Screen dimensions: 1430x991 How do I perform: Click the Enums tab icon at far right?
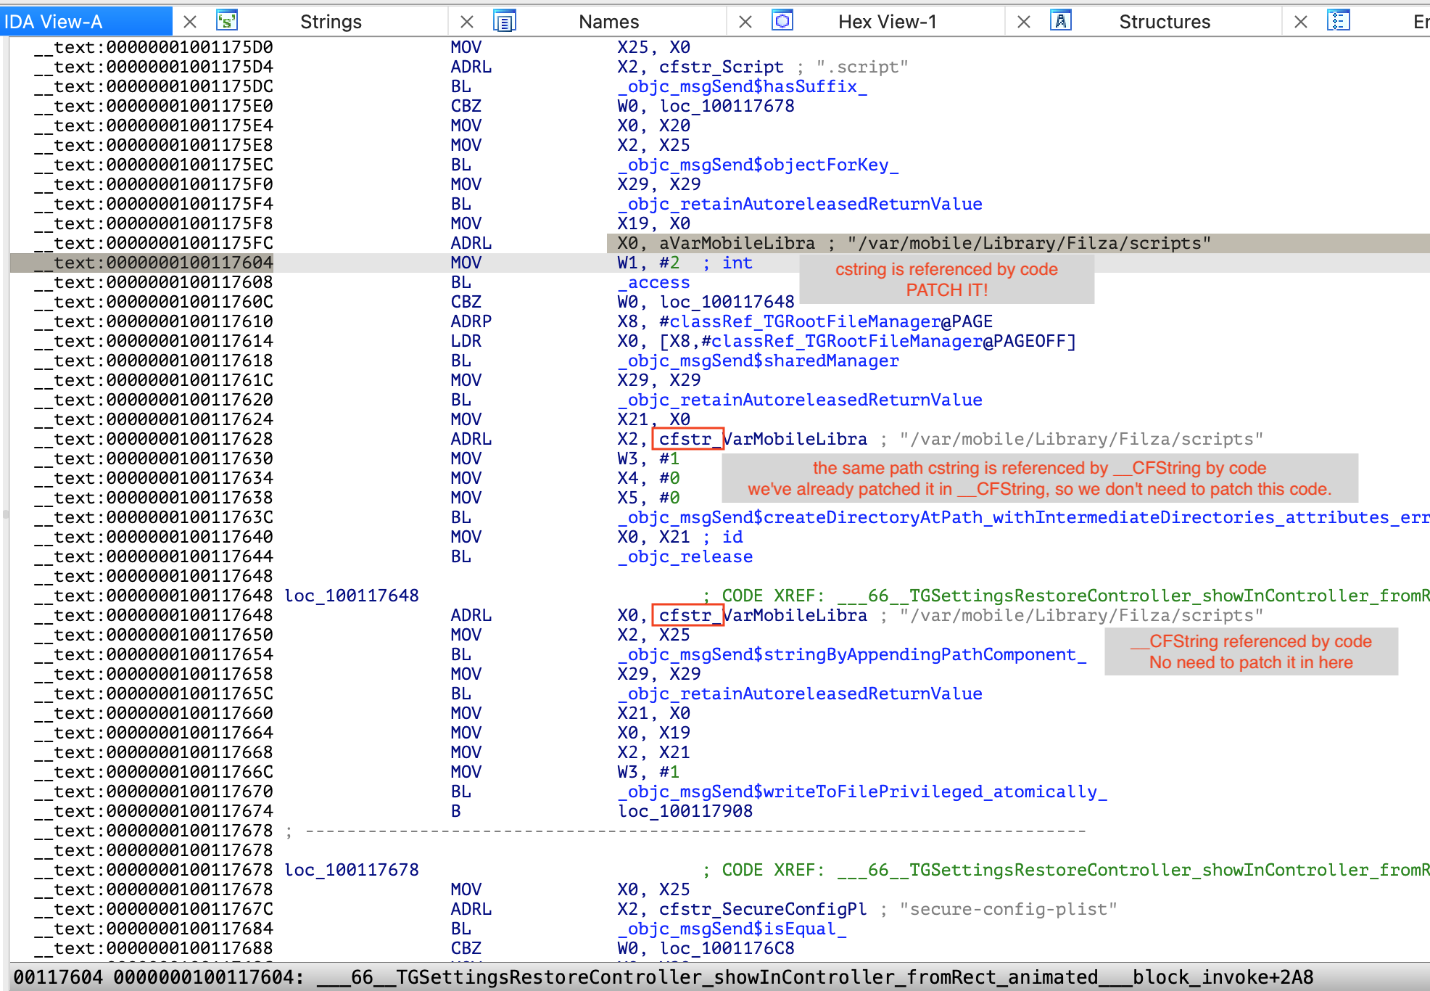(x=1338, y=21)
